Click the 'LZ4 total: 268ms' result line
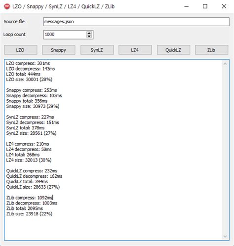The height and width of the screenshot is (246, 234). (23, 155)
